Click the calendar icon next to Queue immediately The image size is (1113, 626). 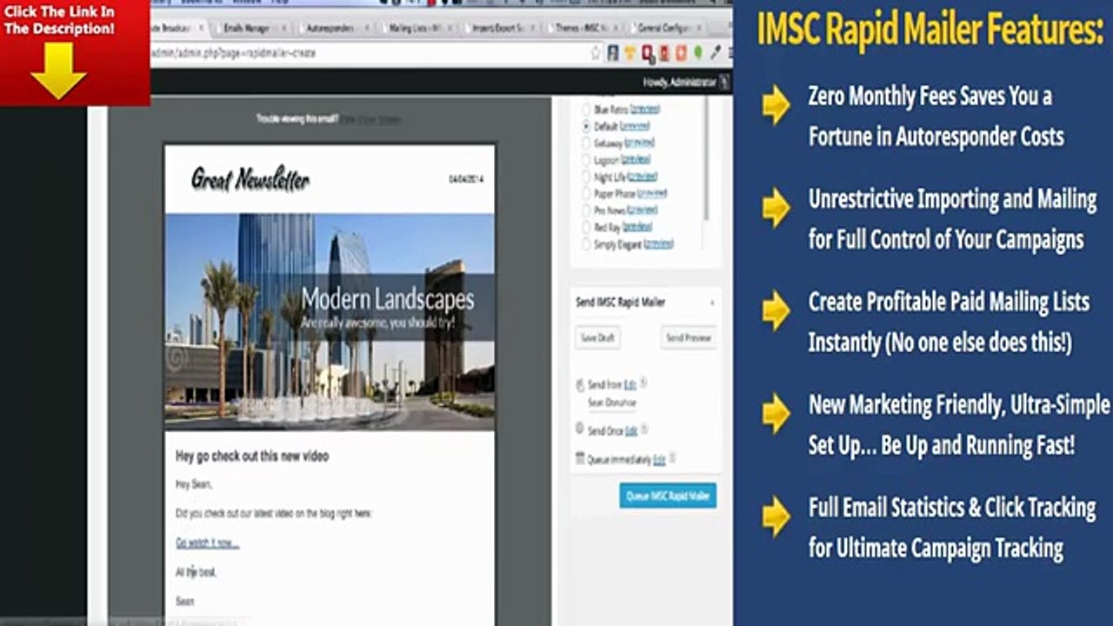(580, 458)
